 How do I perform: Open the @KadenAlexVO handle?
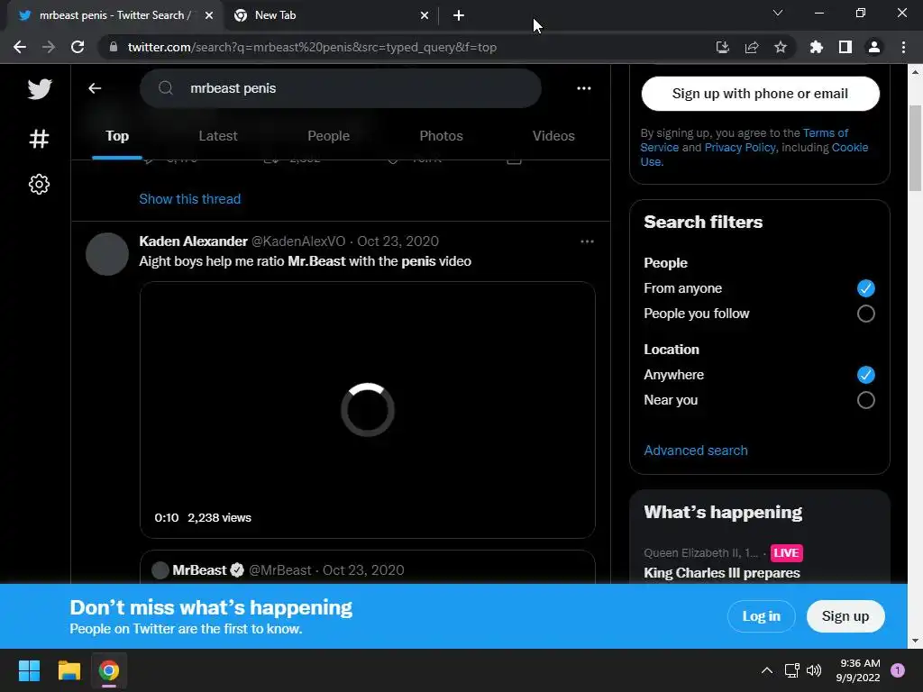(298, 241)
